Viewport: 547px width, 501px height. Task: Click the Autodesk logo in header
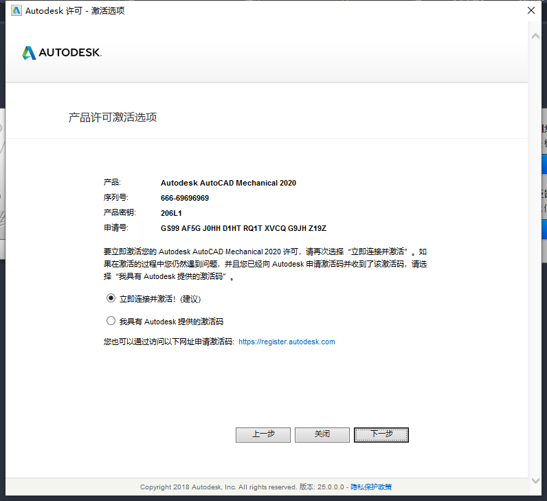[x=62, y=53]
